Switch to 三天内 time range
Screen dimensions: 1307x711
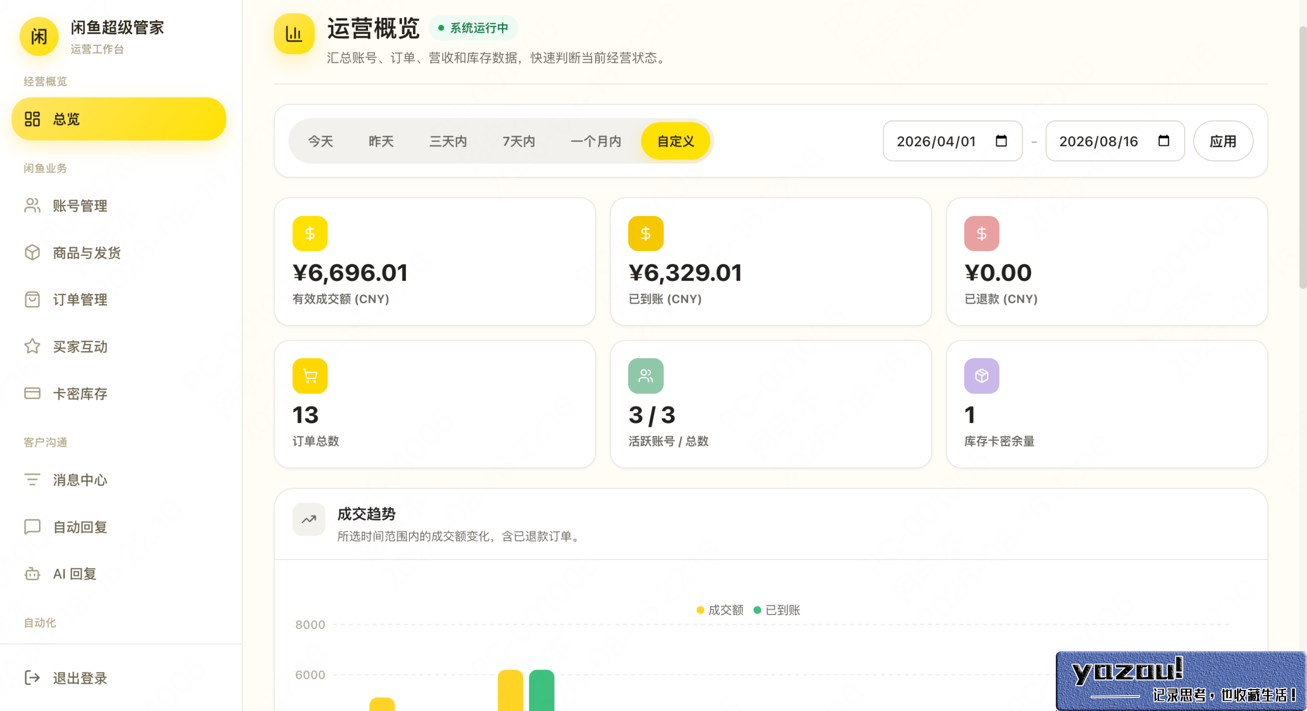[x=448, y=141]
